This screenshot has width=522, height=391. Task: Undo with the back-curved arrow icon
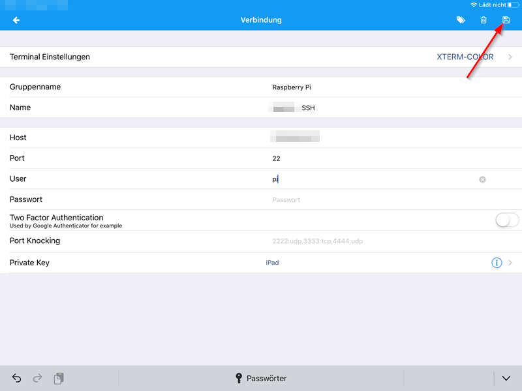tap(16, 378)
